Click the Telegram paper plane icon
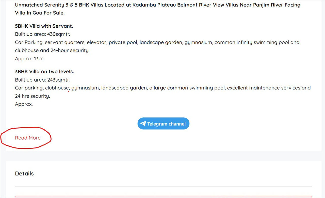Screen dimensions: 325x198 click(x=143, y=124)
